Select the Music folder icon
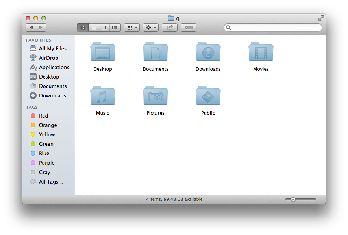The image size is (348, 235). coord(102,95)
